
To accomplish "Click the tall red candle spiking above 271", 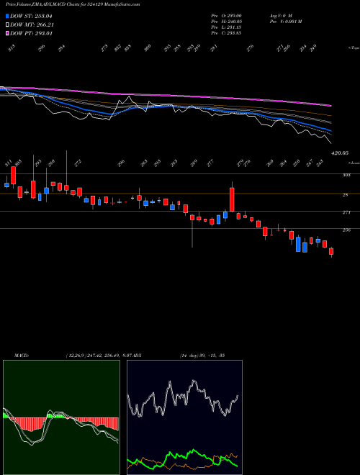I will tap(232, 199).
